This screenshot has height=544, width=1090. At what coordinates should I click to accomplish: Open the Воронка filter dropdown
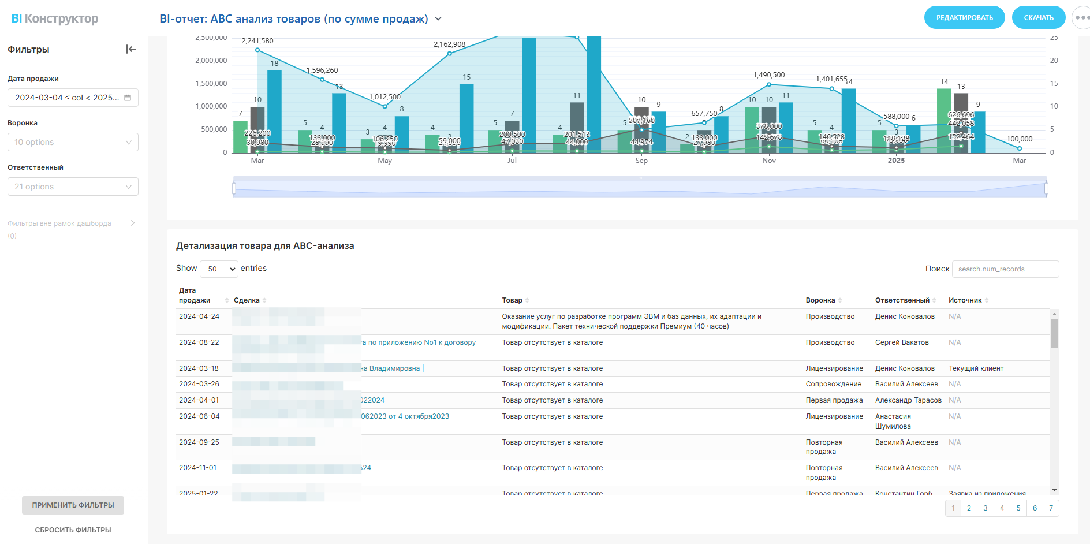73,142
